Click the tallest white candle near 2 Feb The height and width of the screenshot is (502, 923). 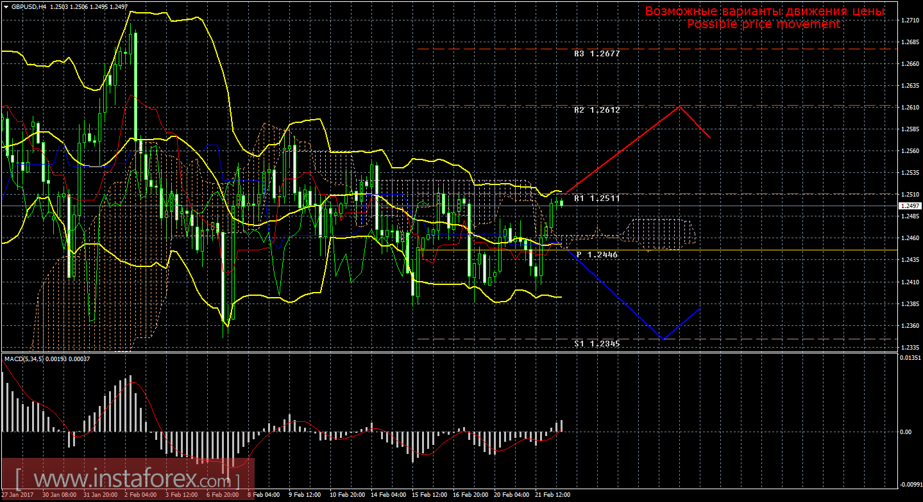pos(135,87)
